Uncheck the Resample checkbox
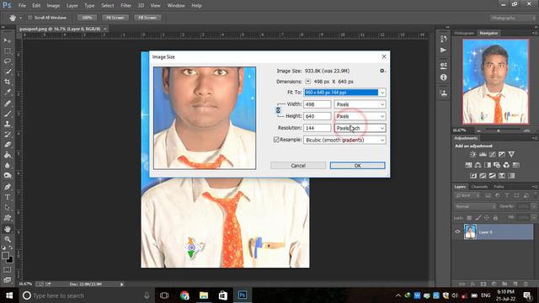Image resolution: width=539 pixels, height=303 pixels. point(276,140)
